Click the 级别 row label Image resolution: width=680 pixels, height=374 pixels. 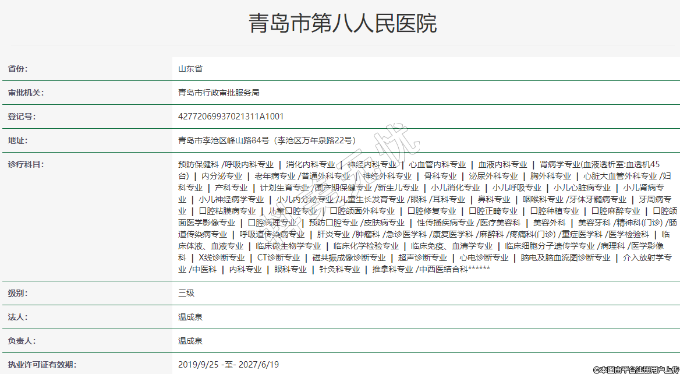pyautogui.click(x=17, y=293)
